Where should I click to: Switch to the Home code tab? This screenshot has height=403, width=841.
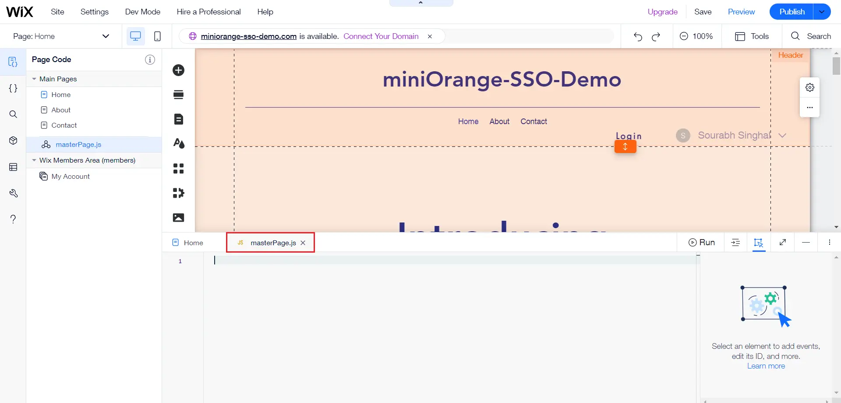(193, 243)
